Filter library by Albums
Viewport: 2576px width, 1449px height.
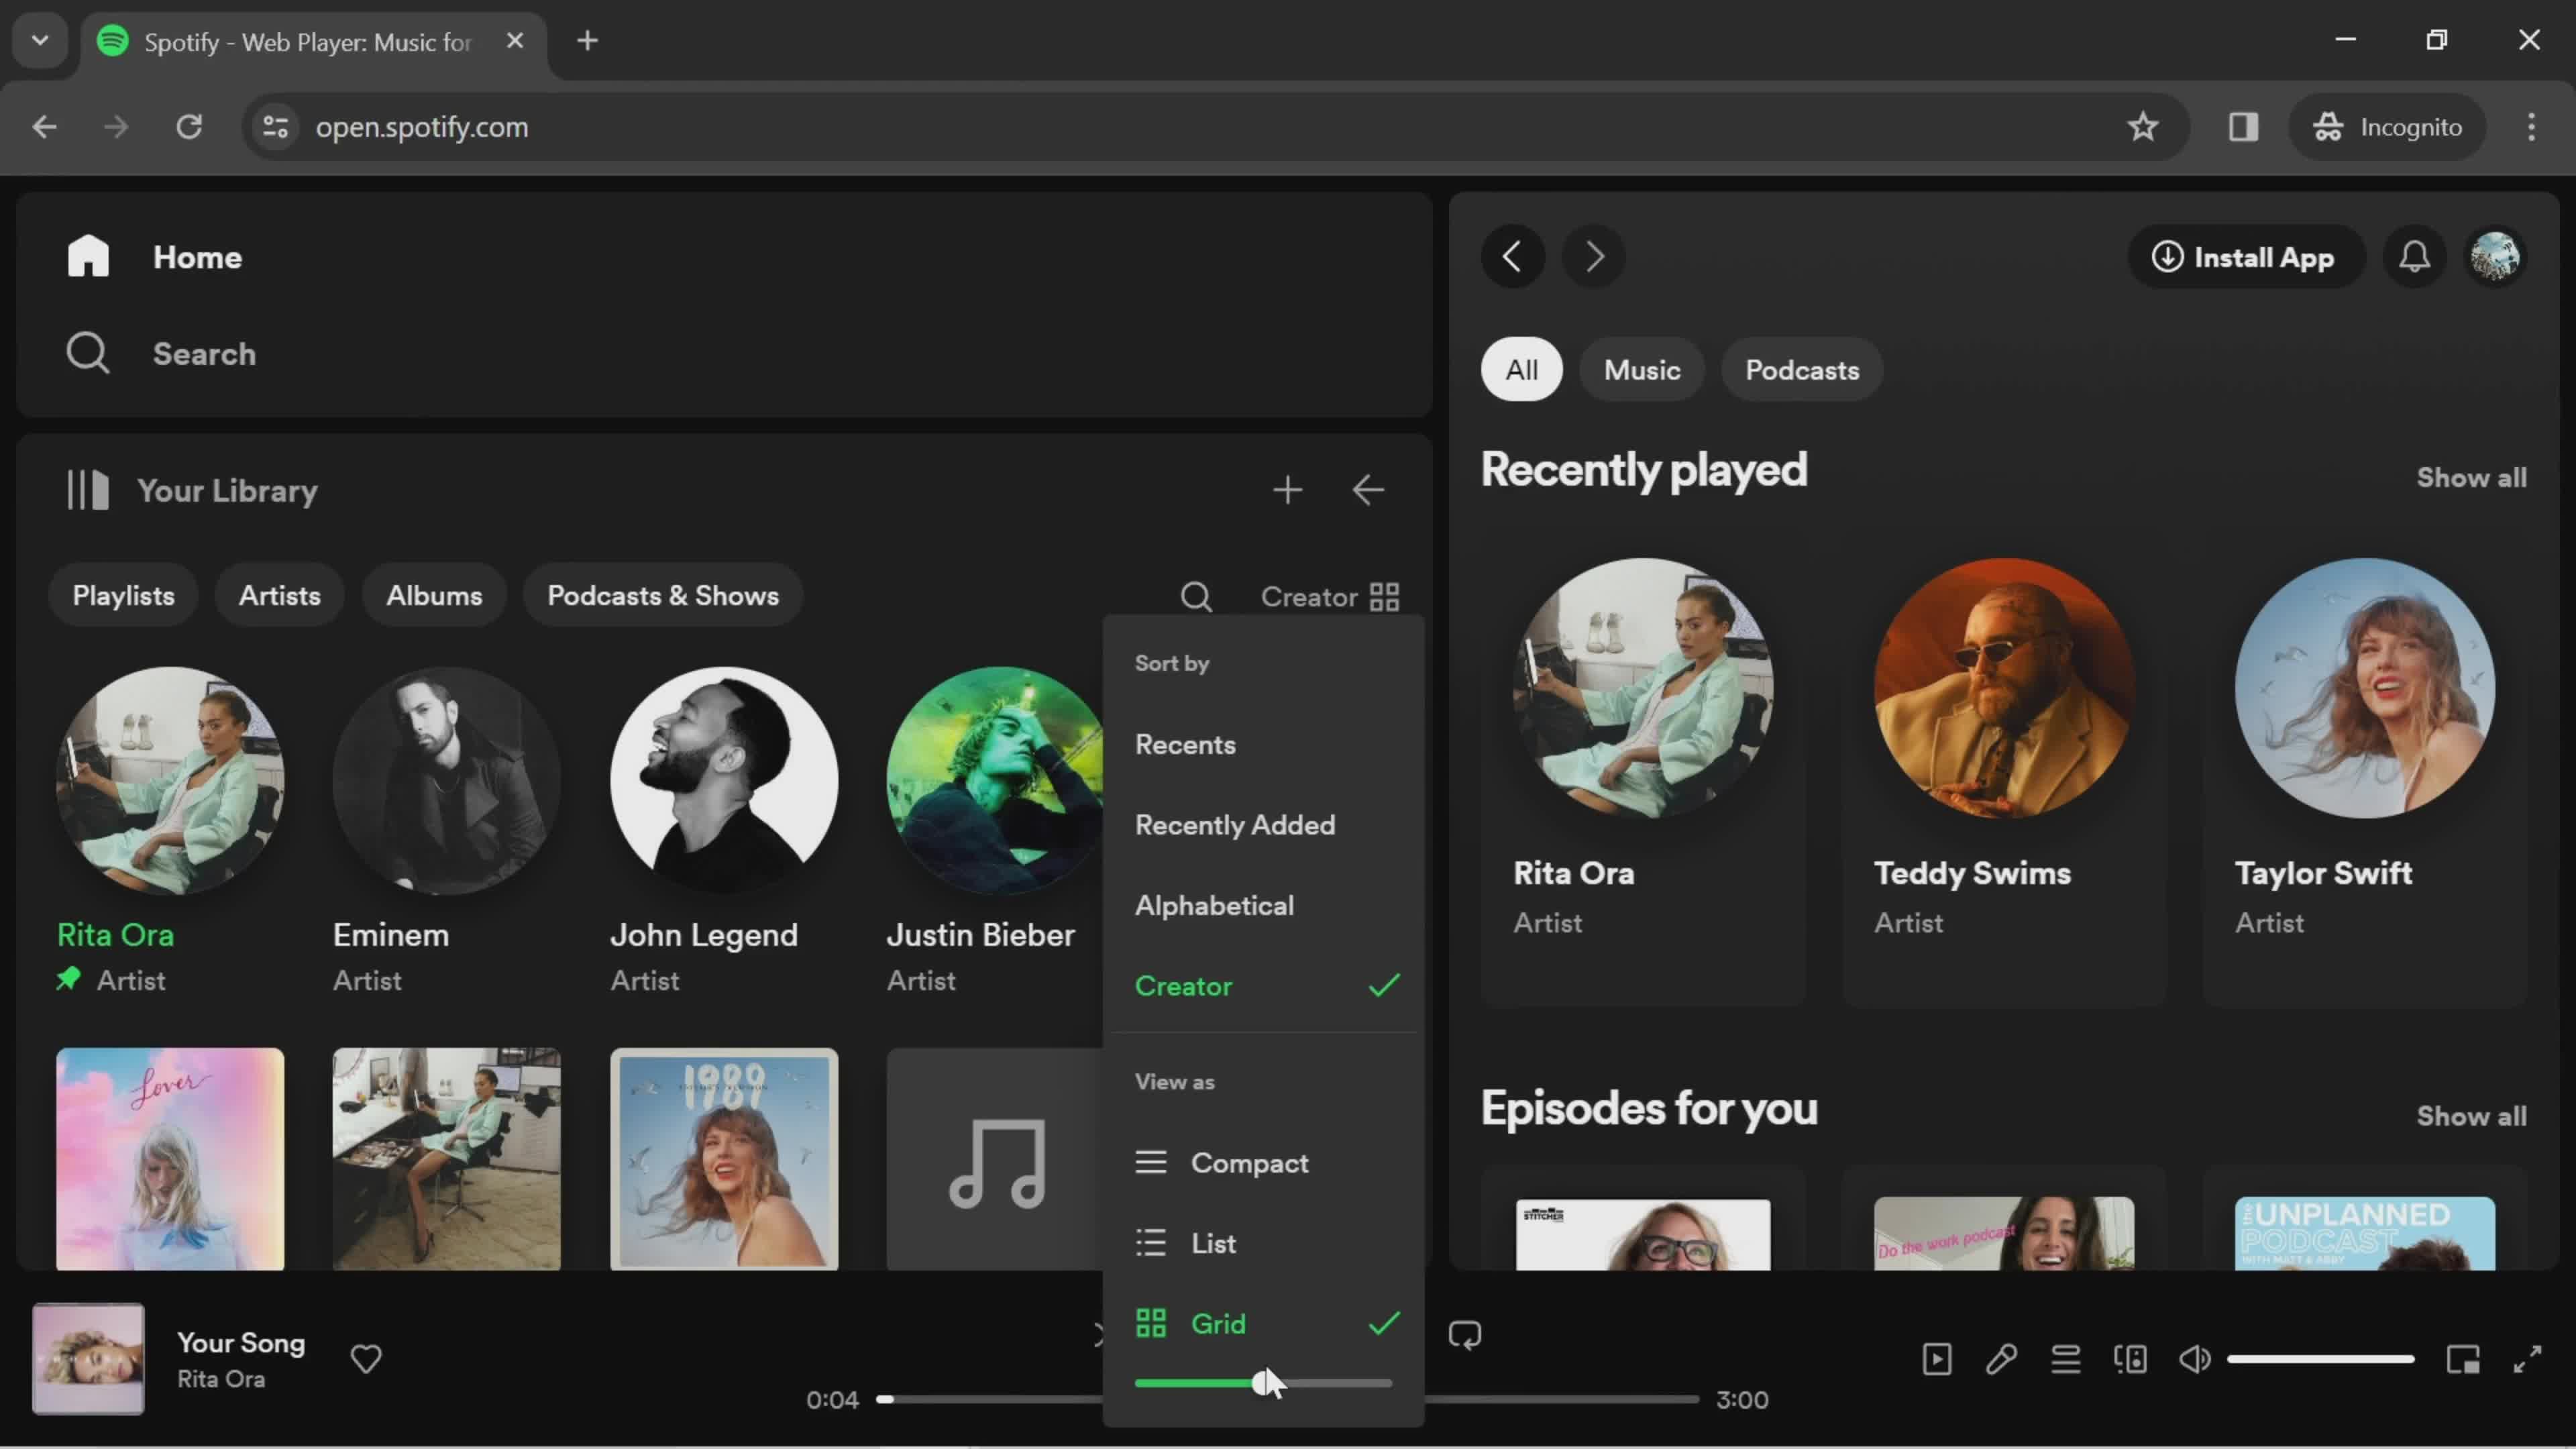coord(434,596)
